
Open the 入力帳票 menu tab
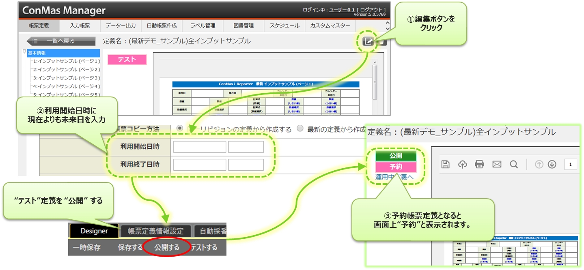pos(80,26)
